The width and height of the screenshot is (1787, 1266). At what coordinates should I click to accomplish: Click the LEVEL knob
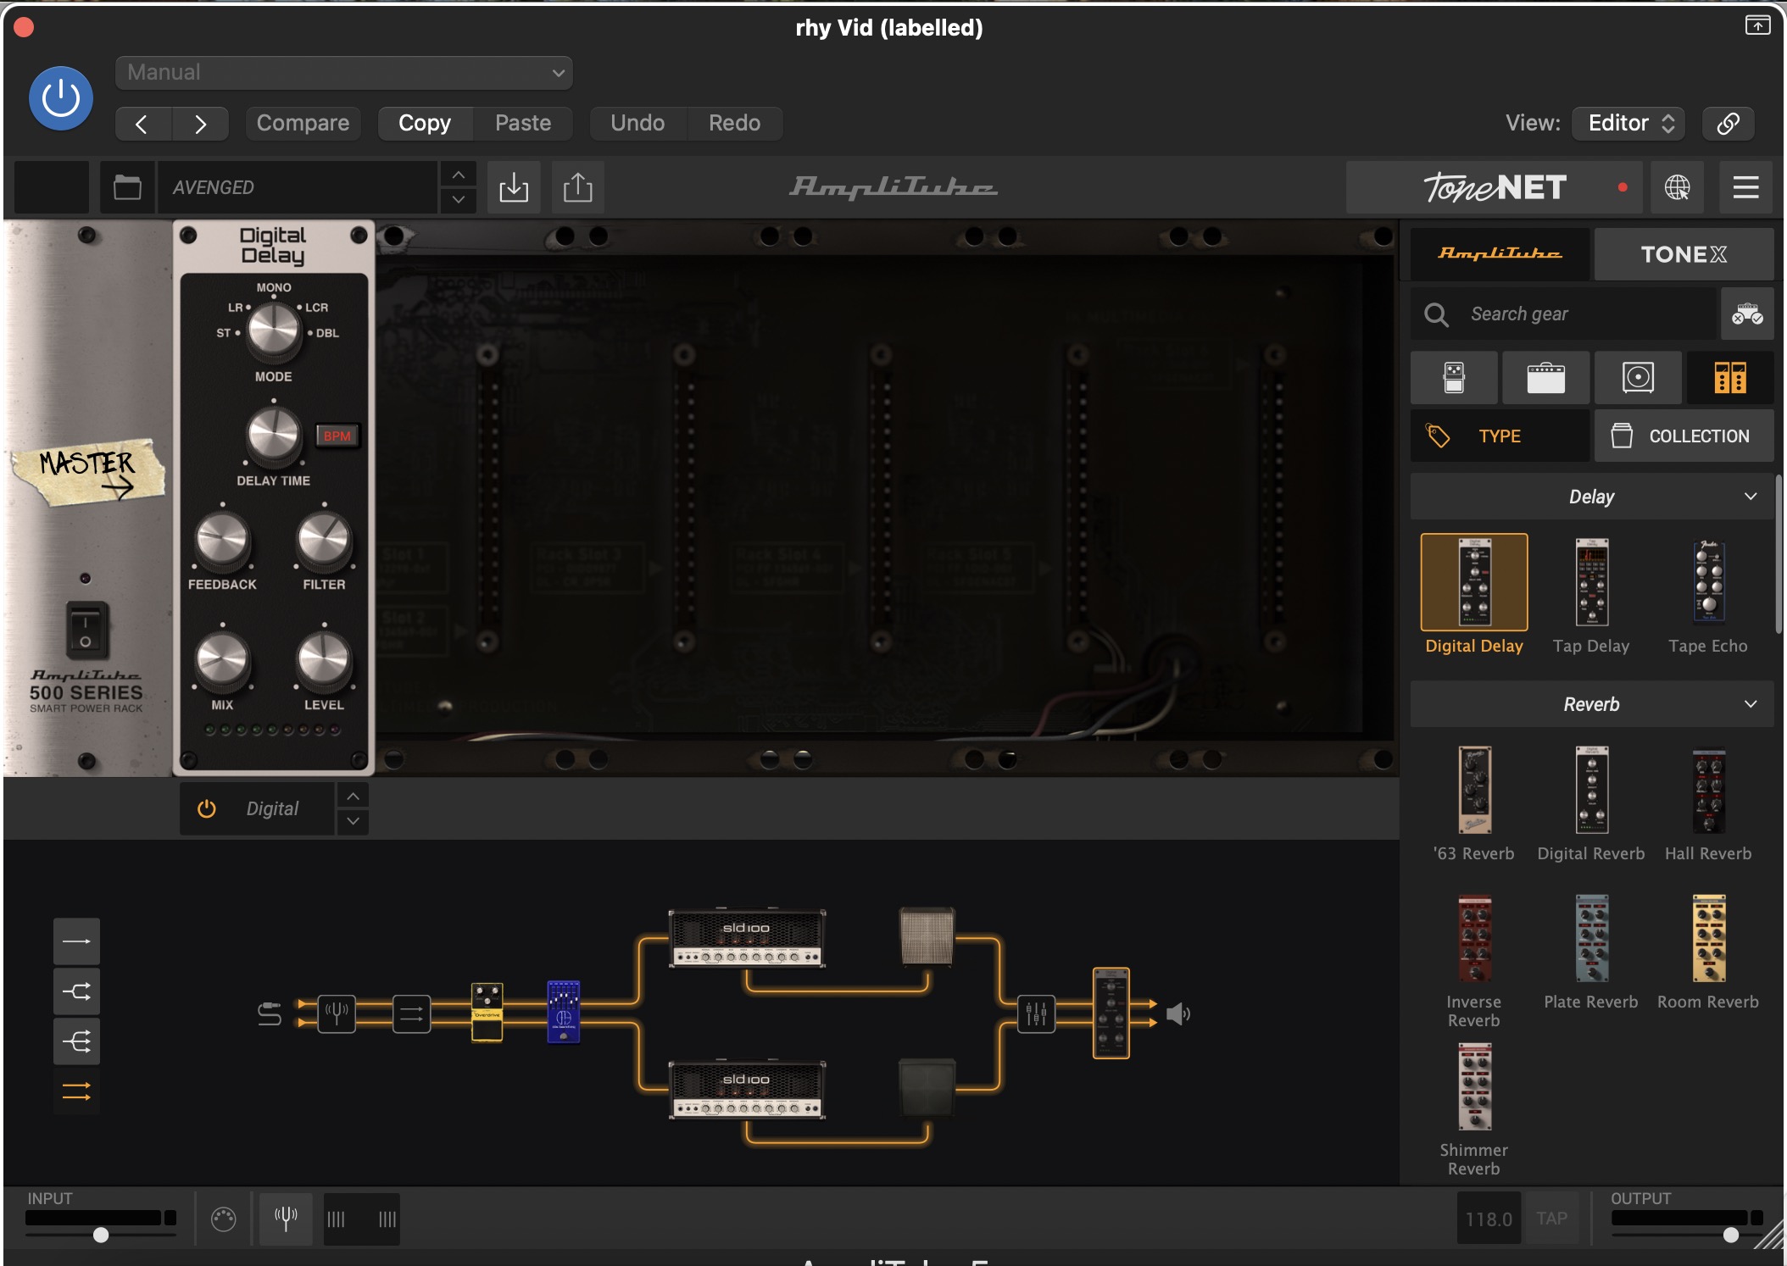(324, 660)
